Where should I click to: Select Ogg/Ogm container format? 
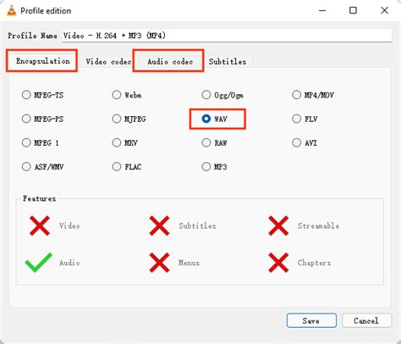coord(206,95)
